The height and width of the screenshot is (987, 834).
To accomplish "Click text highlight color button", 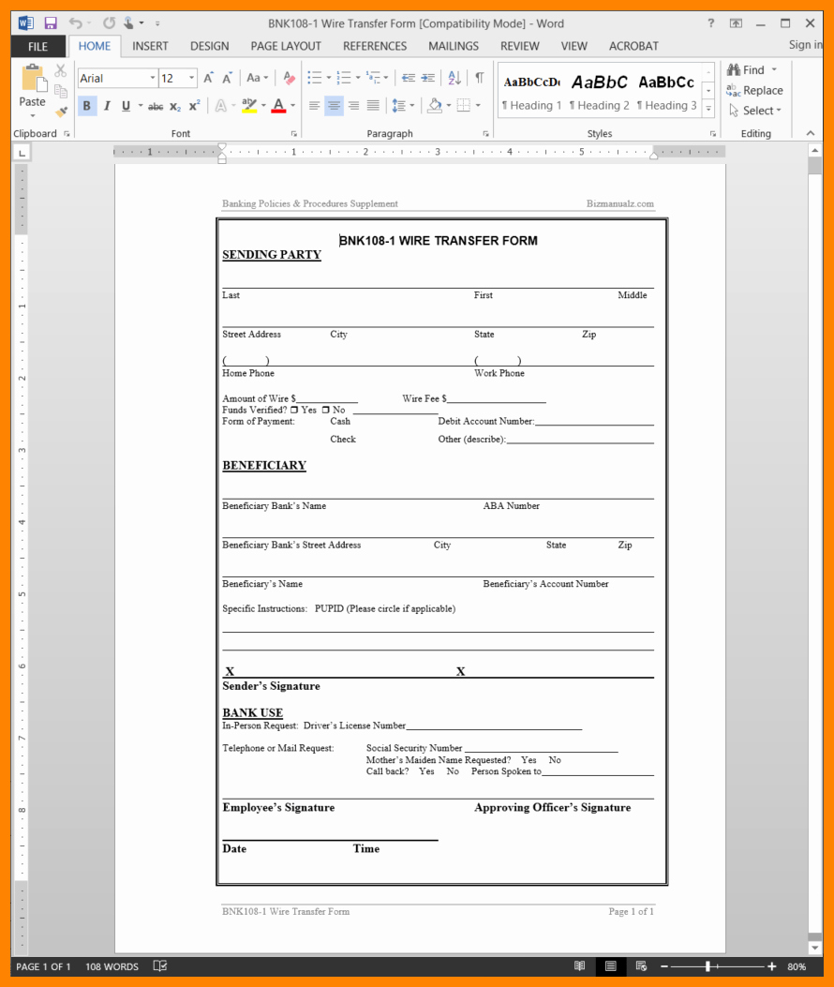I will (249, 106).
